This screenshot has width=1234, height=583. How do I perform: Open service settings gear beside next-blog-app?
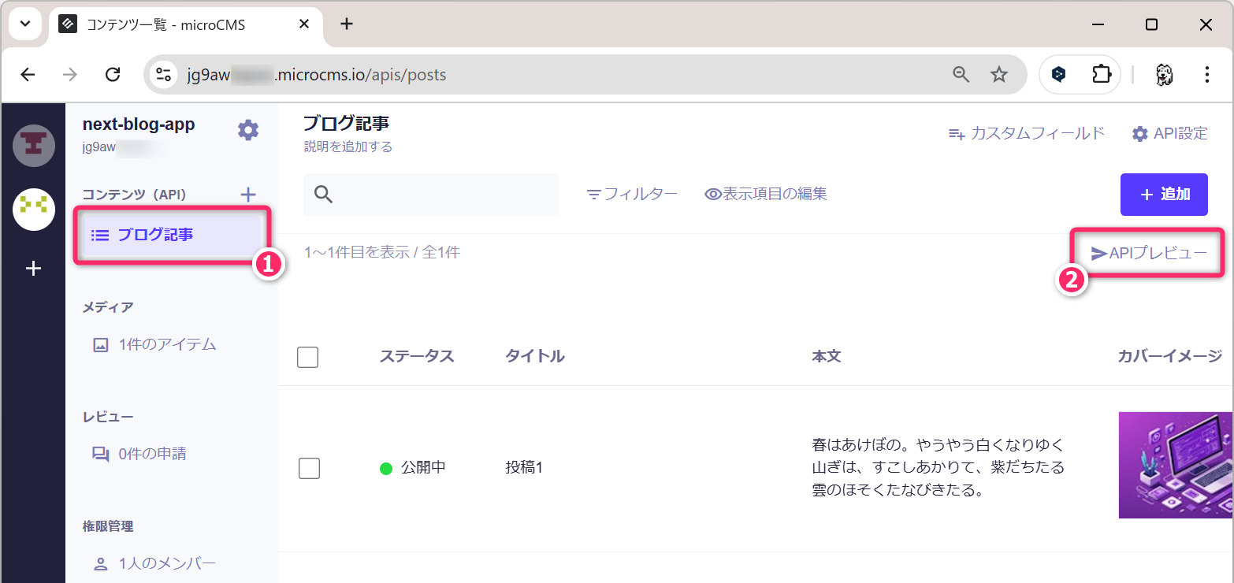tap(248, 130)
